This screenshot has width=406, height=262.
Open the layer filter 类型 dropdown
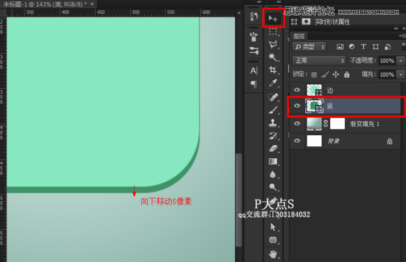(x=309, y=47)
